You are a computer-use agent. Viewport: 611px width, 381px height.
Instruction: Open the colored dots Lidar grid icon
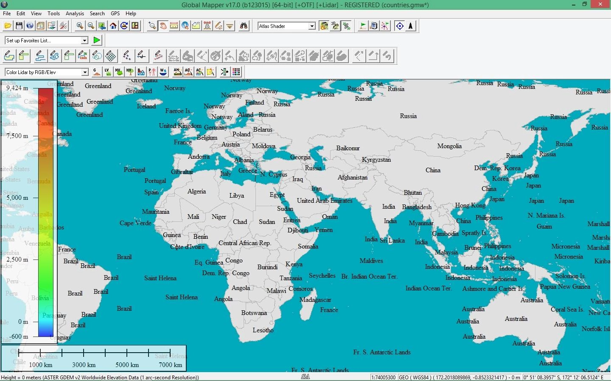[236, 72]
